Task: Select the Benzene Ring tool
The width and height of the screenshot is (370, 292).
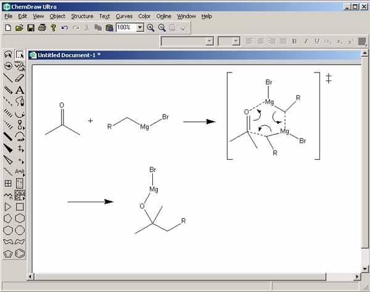Action: pyautogui.click(x=20, y=254)
